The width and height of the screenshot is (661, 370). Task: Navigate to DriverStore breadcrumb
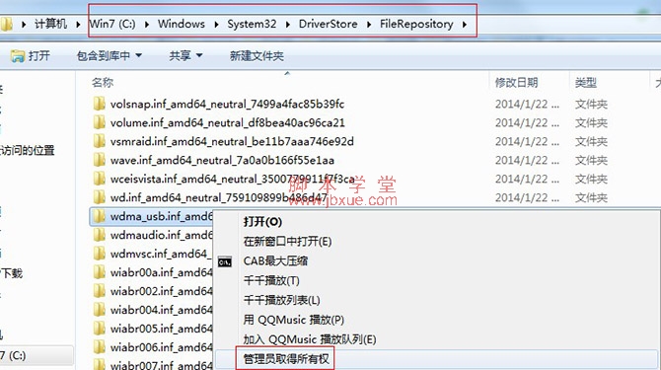(328, 24)
